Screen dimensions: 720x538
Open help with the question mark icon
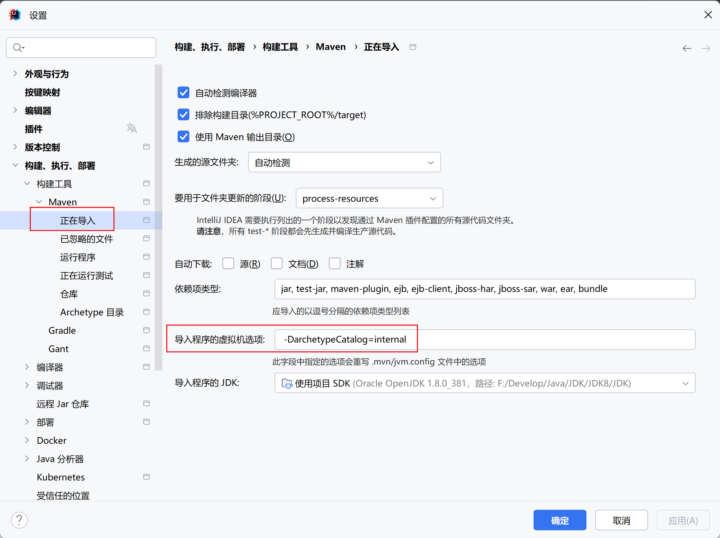(x=19, y=520)
